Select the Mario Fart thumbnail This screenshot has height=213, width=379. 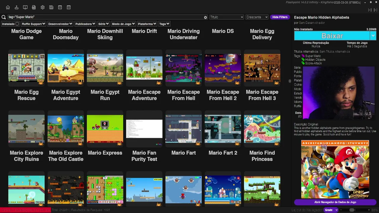(x=184, y=129)
